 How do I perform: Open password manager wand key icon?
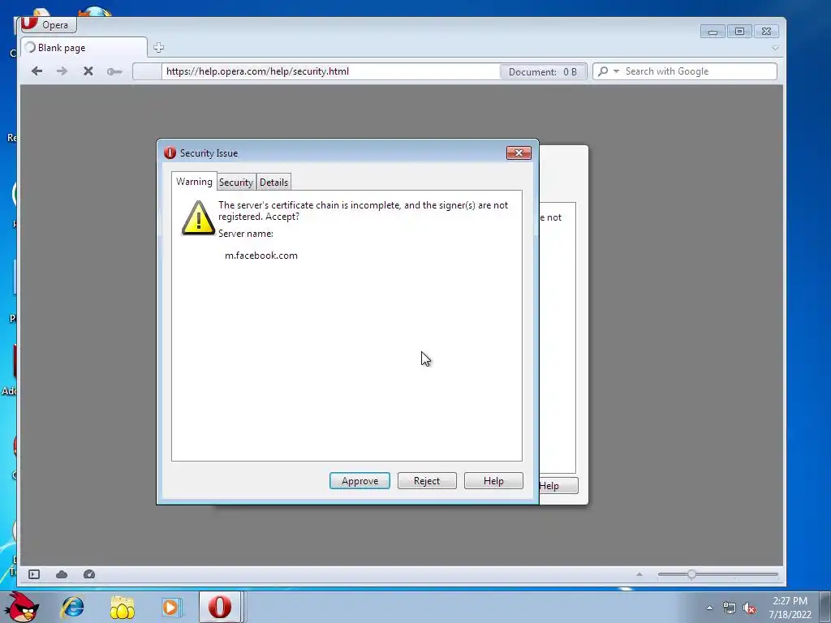114,71
